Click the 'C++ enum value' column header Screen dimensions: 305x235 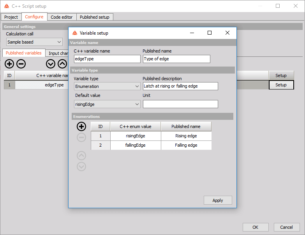coord(136,126)
